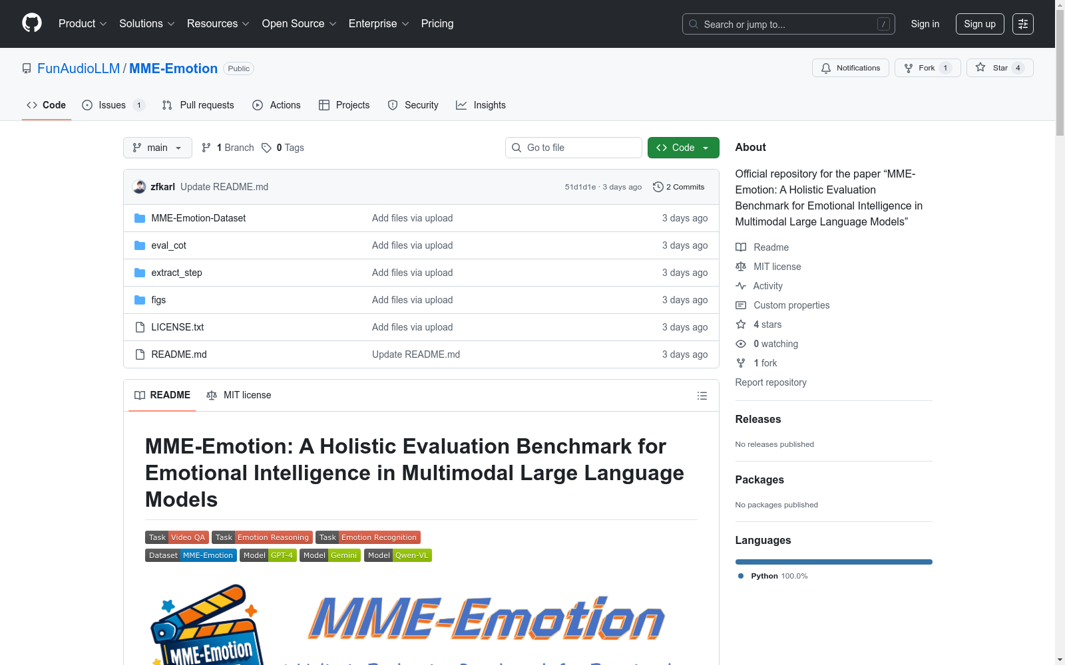Screen dimensions: 1065x665
Task: Expand the Resources menu
Action: [x=218, y=24]
